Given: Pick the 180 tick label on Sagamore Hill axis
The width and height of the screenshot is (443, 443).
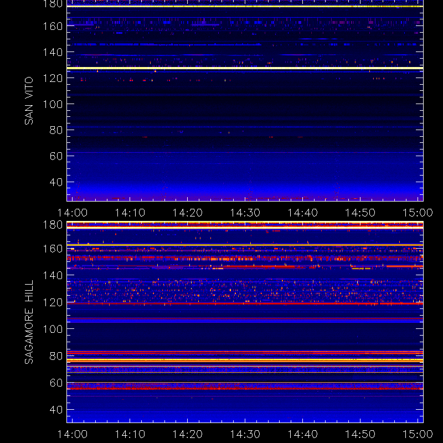Looking at the screenshot, I should pyautogui.click(x=53, y=225).
